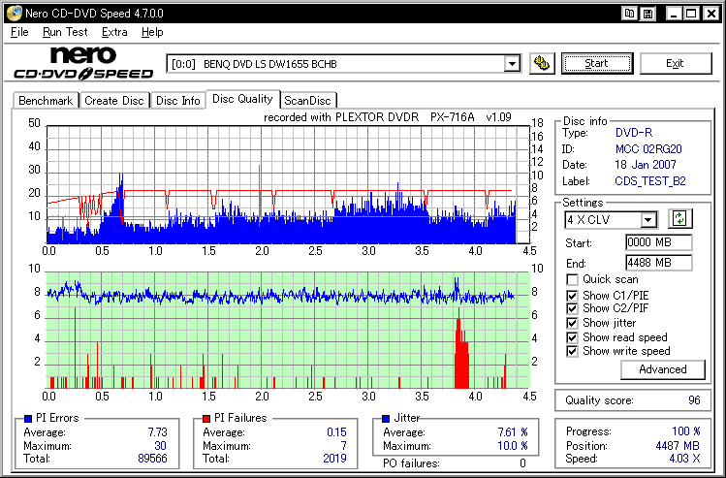Open the Extra menu
Viewport: 726px width, 478px height.
[114, 32]
